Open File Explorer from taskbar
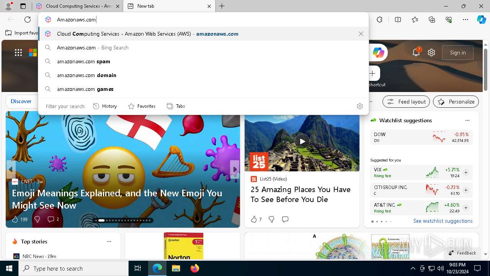The width and height of the screenshot is (490, 276). point(176,268)
